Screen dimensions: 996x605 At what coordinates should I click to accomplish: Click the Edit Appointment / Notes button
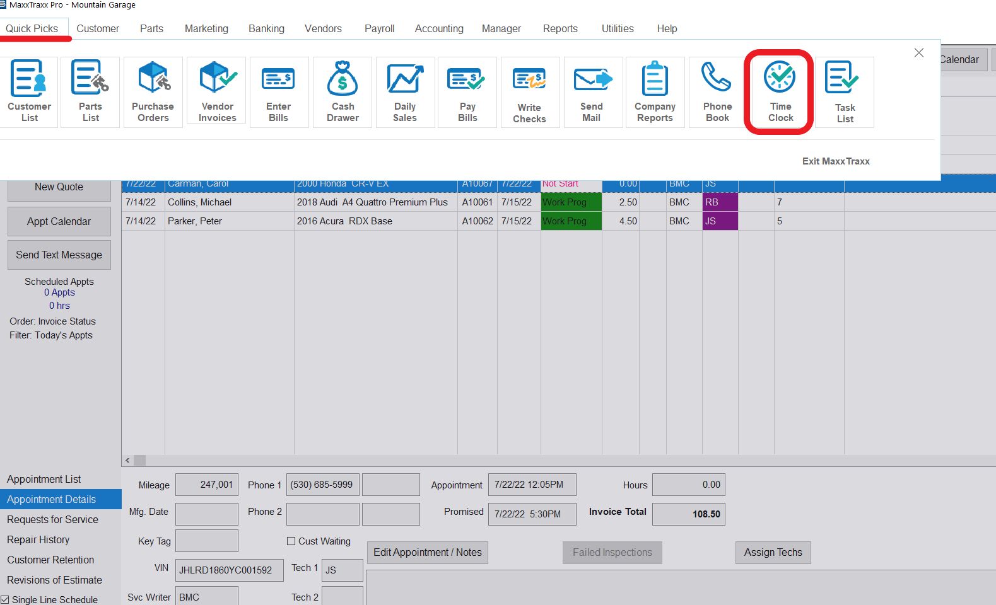[x=428, y=553]
